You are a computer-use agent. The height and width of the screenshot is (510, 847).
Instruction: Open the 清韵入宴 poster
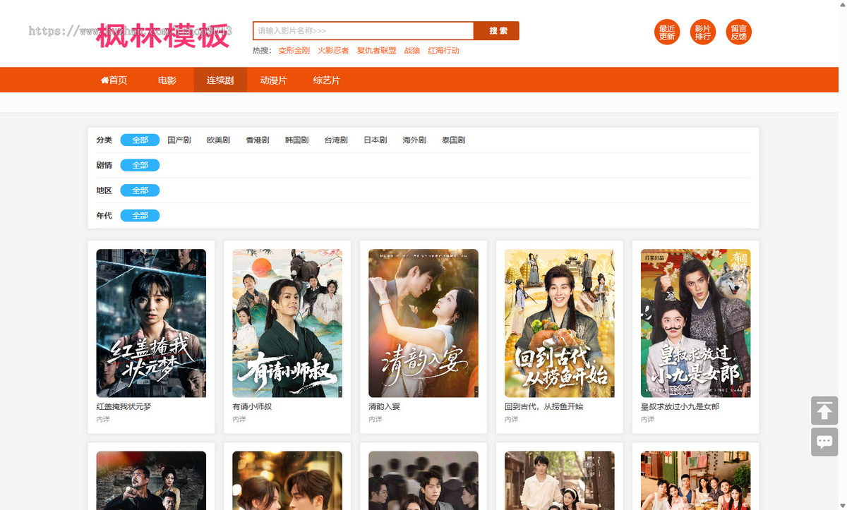[423, 323]
